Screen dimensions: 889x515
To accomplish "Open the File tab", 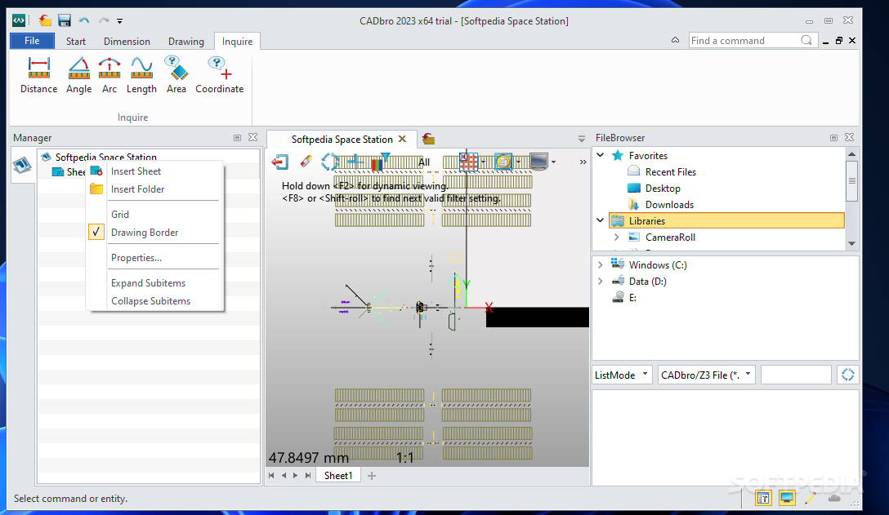I will [x=33, y=41].
